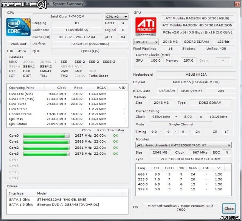Click the BCLK column header
The height and width of the screenshot is (221, 242).
(96, 88)
